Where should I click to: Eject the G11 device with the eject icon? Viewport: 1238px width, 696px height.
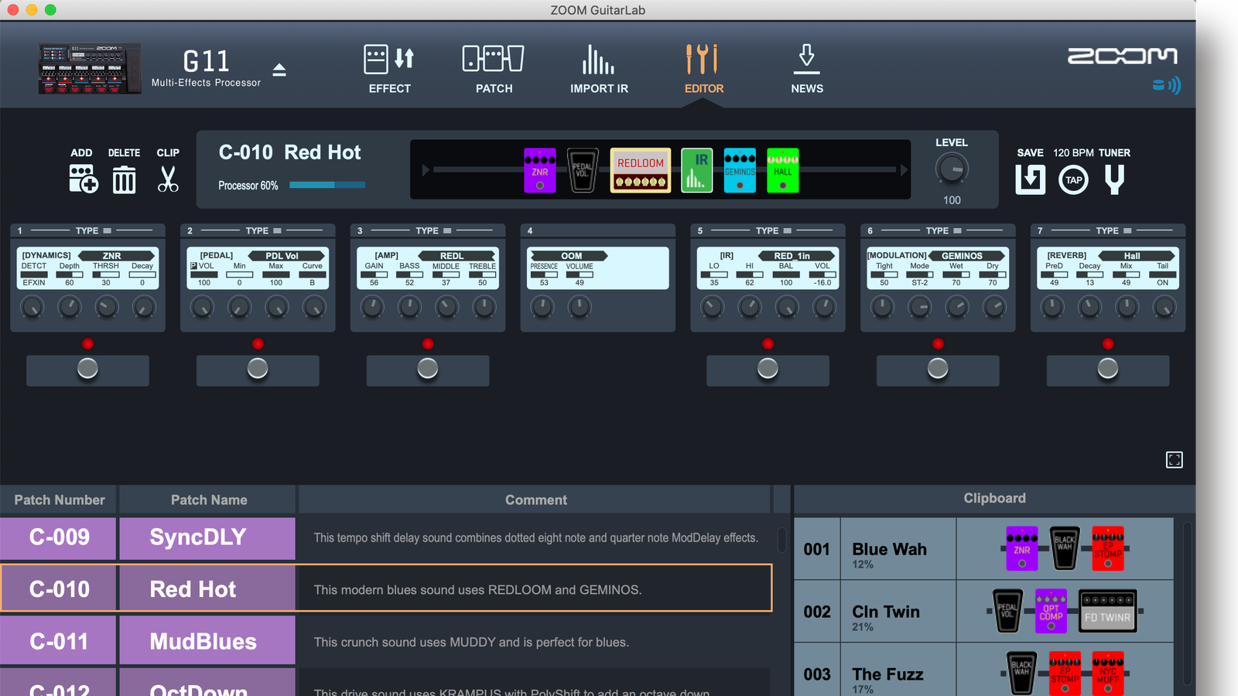[279, 70]
